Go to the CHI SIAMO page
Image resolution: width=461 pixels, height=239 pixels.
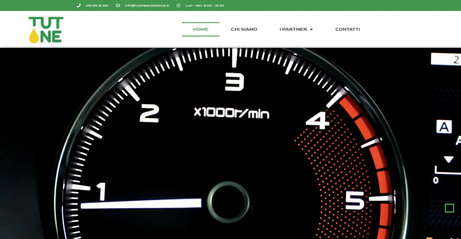coord(244,29)
